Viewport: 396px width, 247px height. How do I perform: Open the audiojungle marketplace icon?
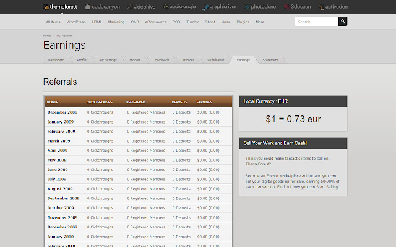tap(166, 7)
